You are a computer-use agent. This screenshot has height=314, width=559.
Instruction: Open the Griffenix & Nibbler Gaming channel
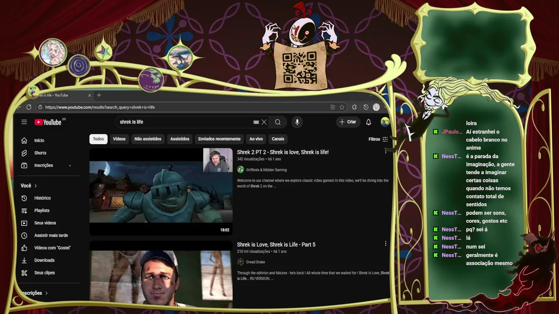pyautogui.click(x=266, y=170)
